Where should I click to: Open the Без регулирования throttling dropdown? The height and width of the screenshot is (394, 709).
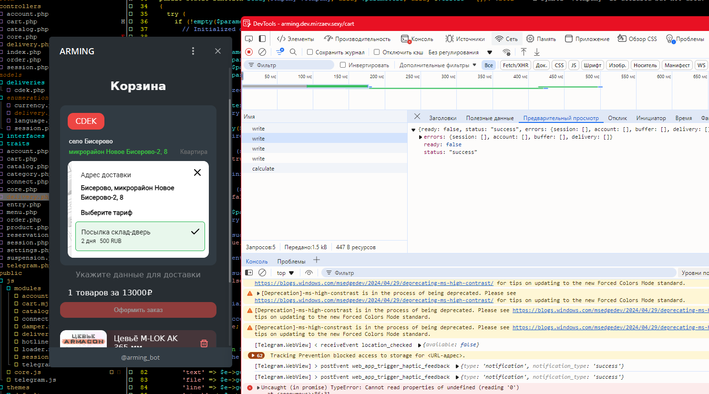(x=461, y=52)
